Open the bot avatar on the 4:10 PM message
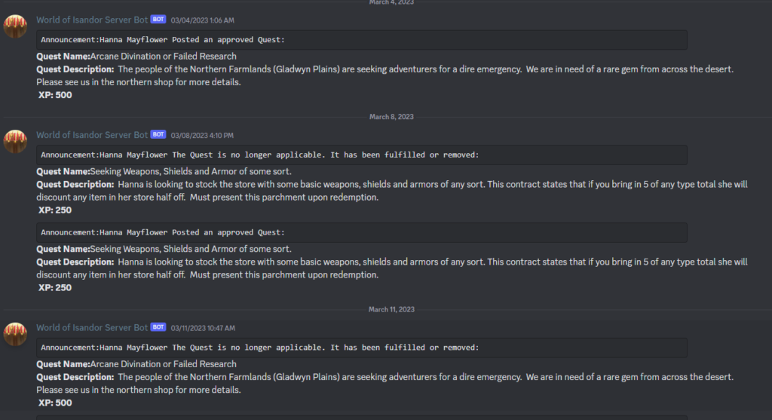 click(x=16, y=142)
